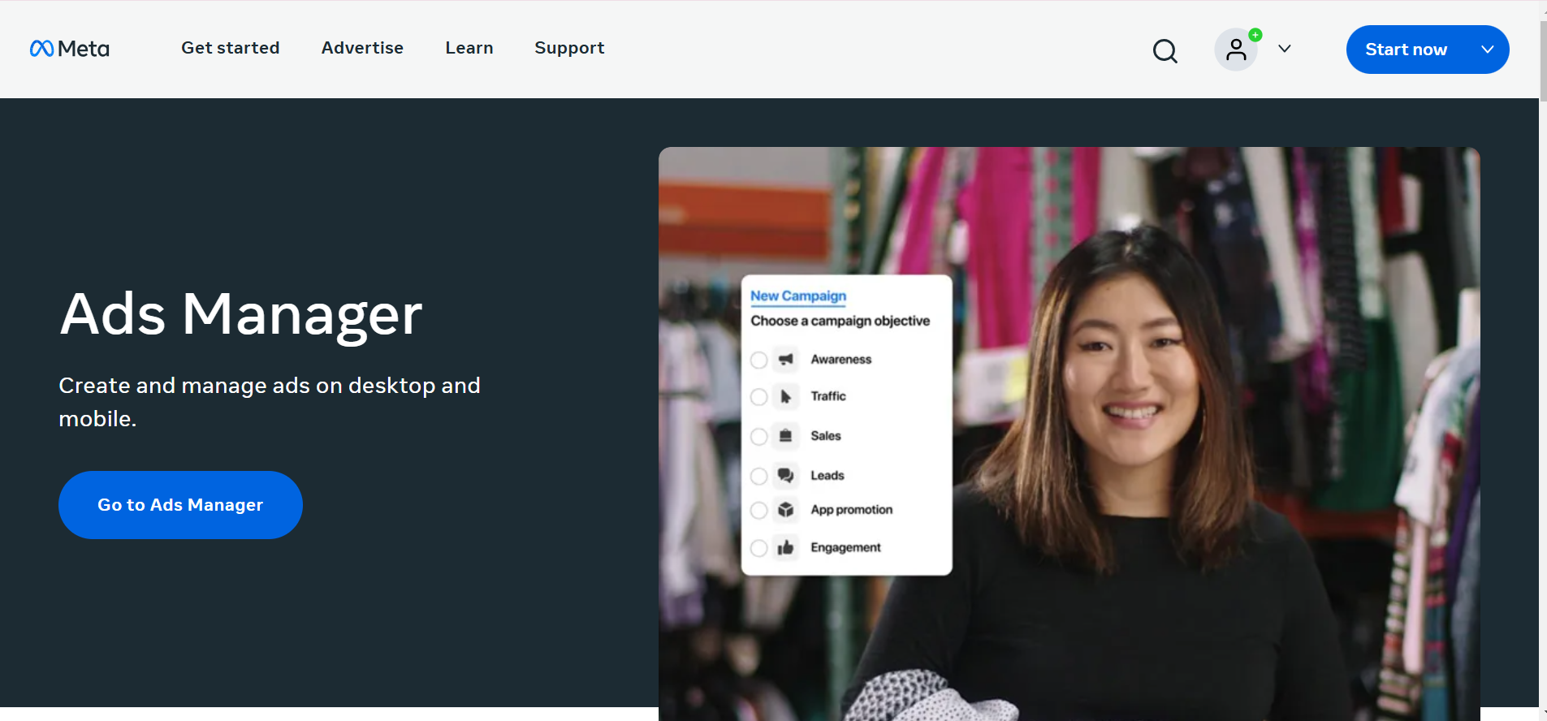This screenshot has height=721, width=1547.
Task: Open the Get started menu
Action: click(x=231, y=48)
